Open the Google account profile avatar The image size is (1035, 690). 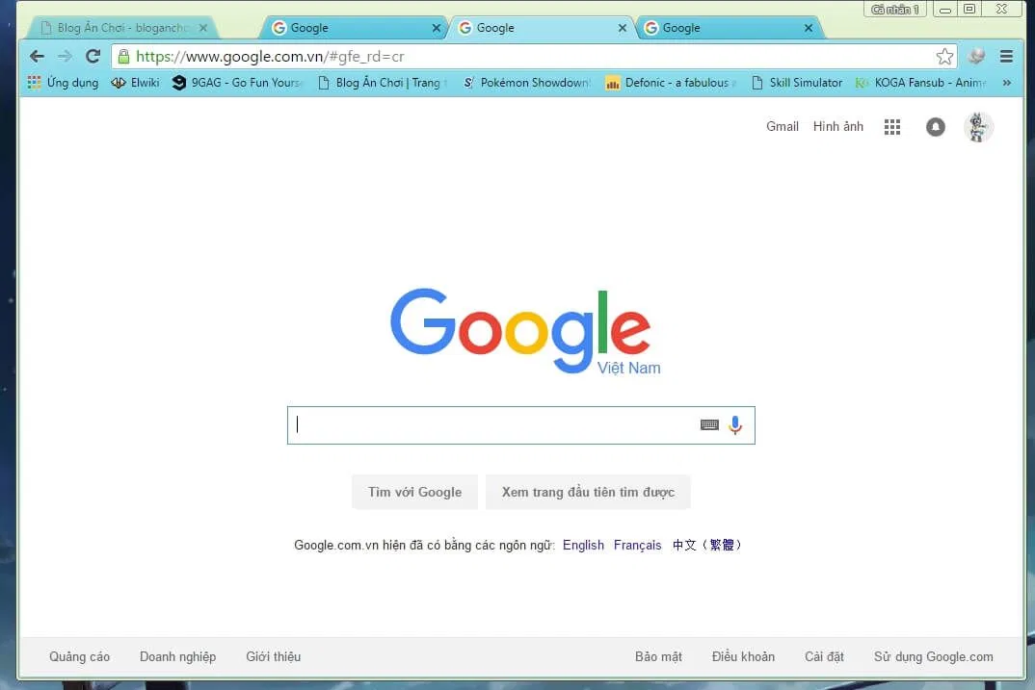tap(978, 127)
